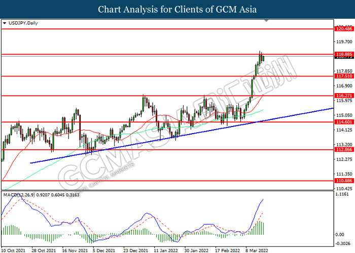Click the 1.1161 MACD scale value
The height and width of the screenshot is (253, 355).
(x=342, y=194)
